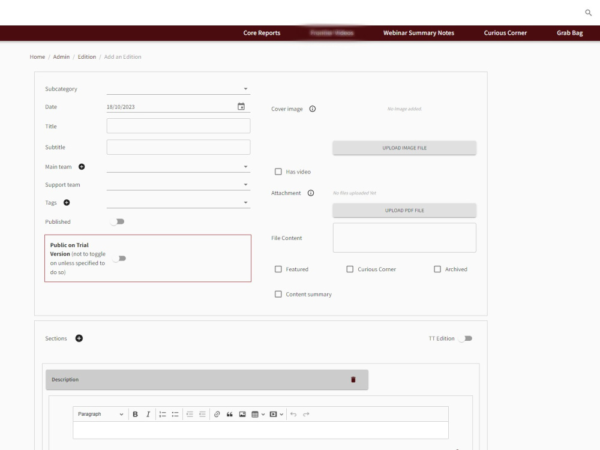Image resolution: width=600 pixels, height=450 pixels.
Task: Add a new section plus icon
Action: [79, 338]
